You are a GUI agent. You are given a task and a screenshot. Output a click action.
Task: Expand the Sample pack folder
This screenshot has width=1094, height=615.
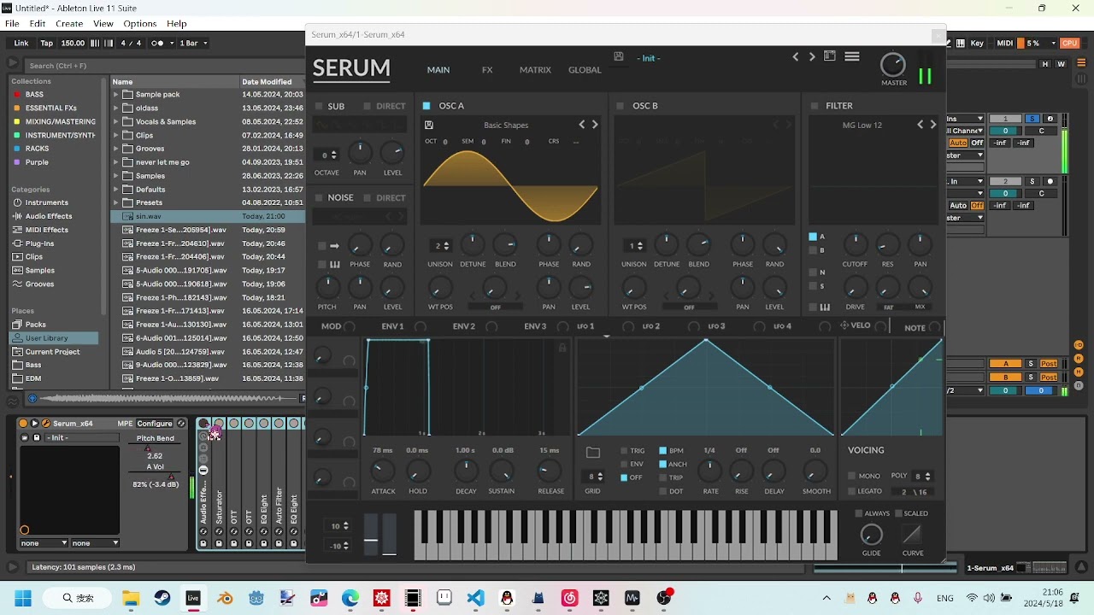[x=116, y=95]
